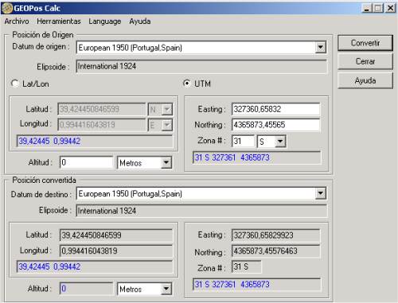The width and height of the screenshot is (398, 303).
Task: Open the UTM zone letter S dropdown
Action: (x=280, y=142)
